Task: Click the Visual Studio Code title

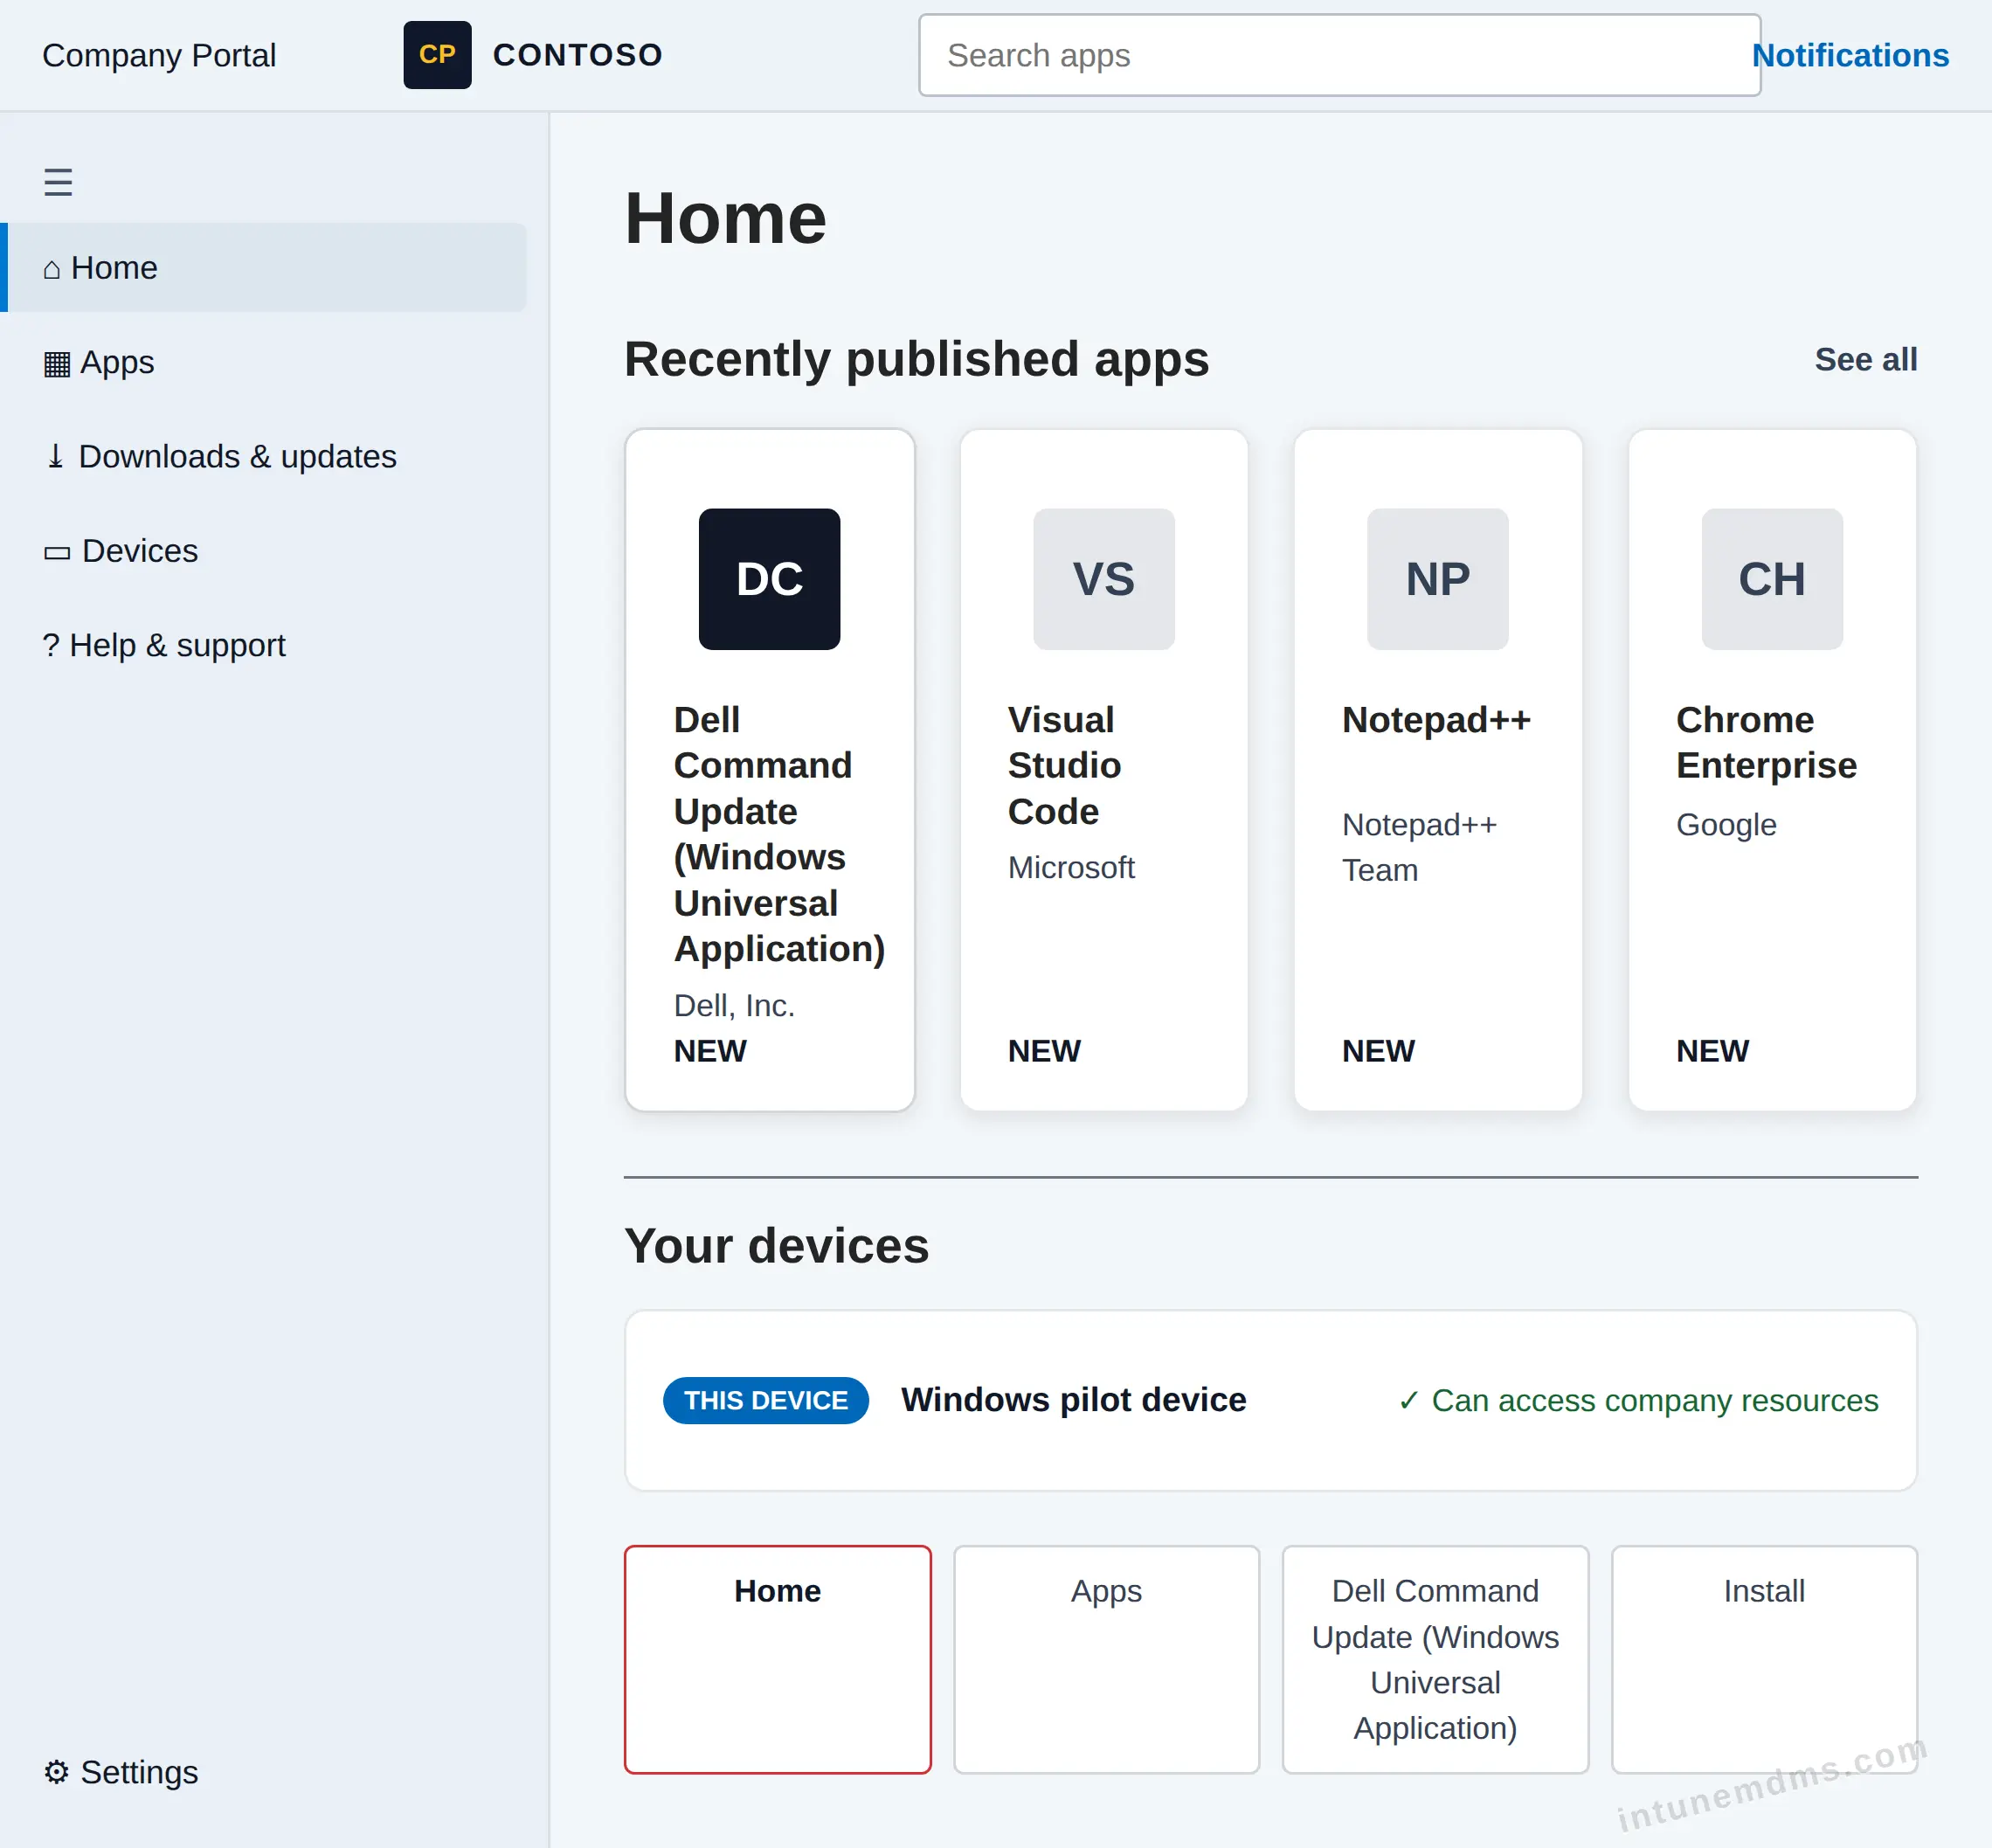Action: pos(1064,765)
